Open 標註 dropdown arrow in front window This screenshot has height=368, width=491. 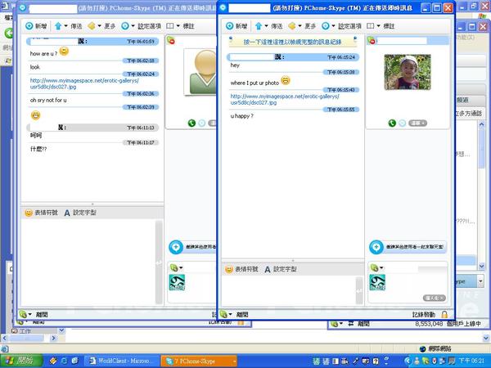[378, 26]
